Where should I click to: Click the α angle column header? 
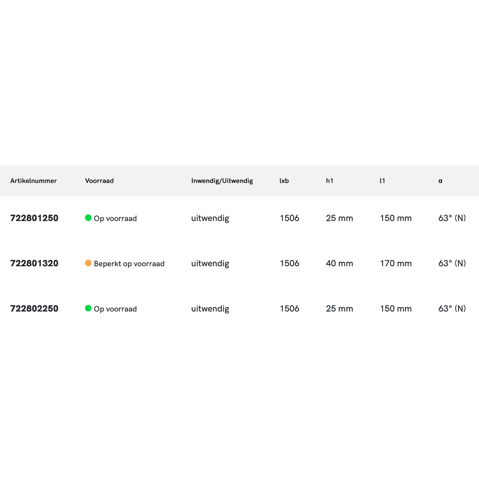coord(440,181)
